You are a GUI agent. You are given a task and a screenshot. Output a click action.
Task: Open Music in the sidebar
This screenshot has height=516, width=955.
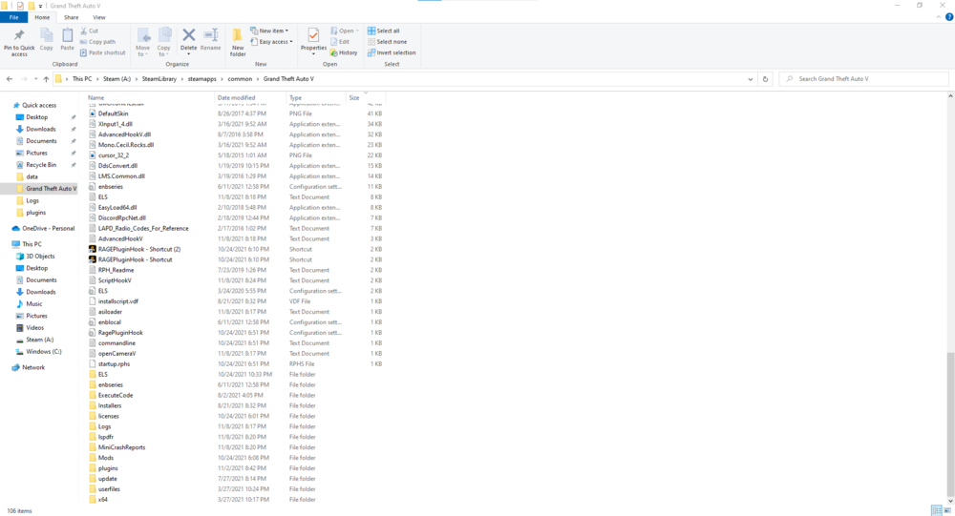34,303
